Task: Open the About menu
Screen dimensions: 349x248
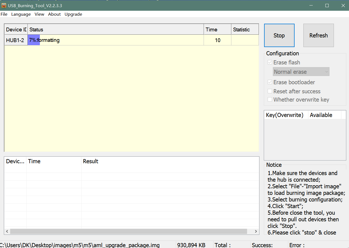Action: (54, 14)
